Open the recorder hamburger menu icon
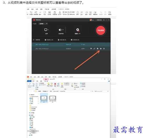145x138 pixels. 104,20
